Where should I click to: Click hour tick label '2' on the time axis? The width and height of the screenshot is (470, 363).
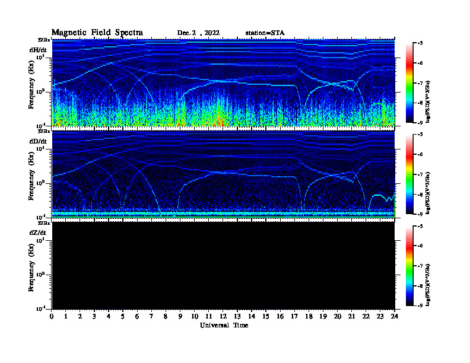pos(80,317)
